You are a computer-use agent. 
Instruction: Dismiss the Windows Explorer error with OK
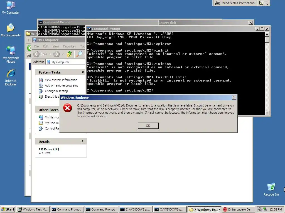pos(148,126)
